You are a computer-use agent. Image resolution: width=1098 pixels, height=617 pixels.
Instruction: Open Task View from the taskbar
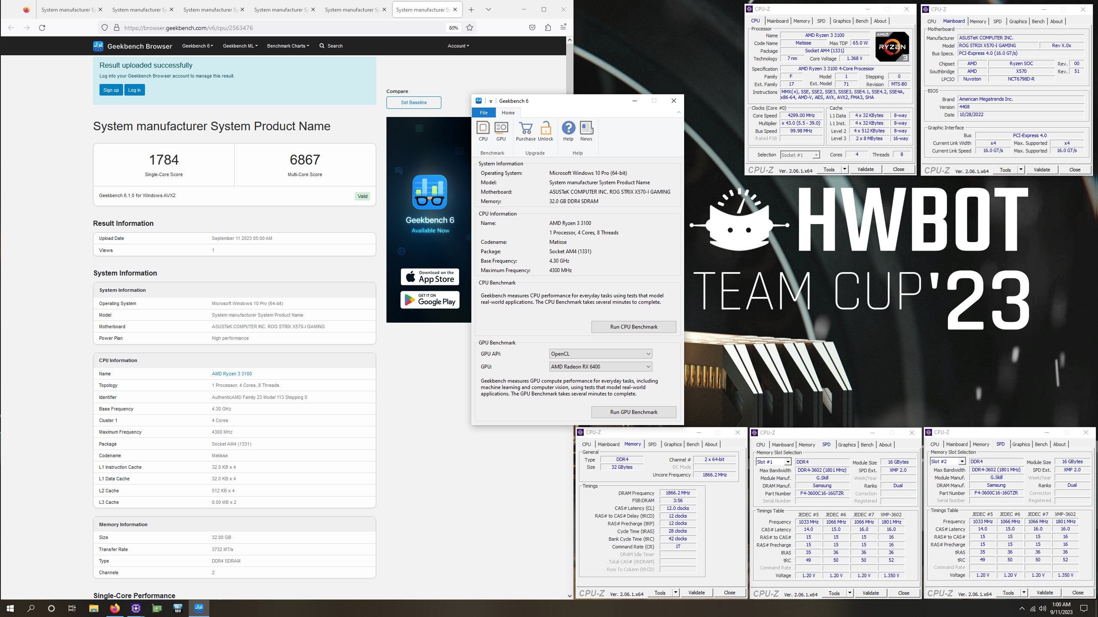pos(72,608)
